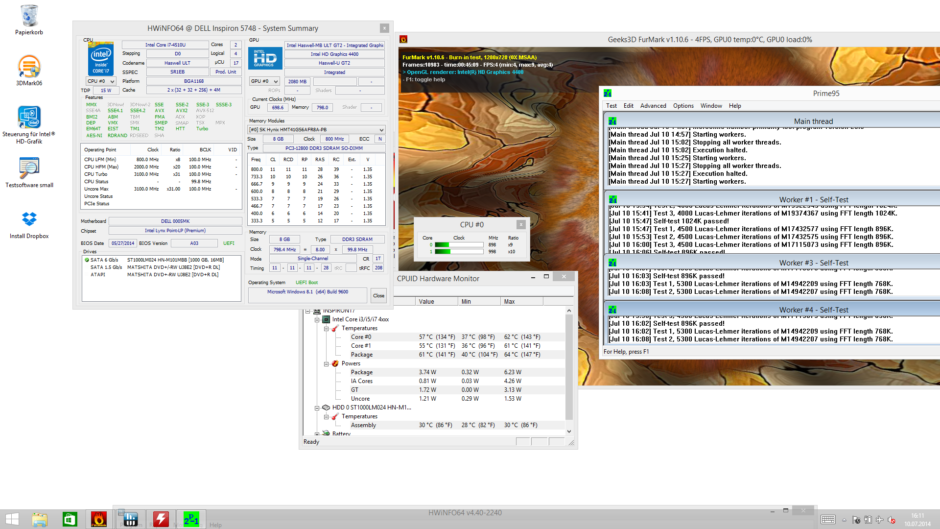Open the FurMark taskbar icon
Viewport: 940px width, 529px height.
[x=99, y=519]
